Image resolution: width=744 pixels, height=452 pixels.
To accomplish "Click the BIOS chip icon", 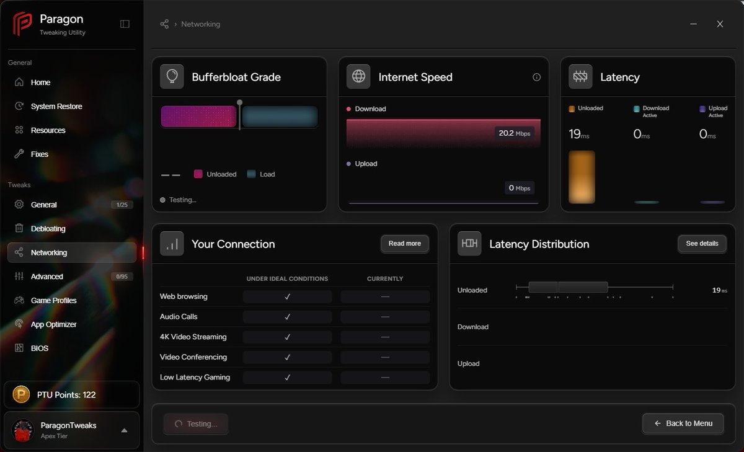I will [19, 348].
